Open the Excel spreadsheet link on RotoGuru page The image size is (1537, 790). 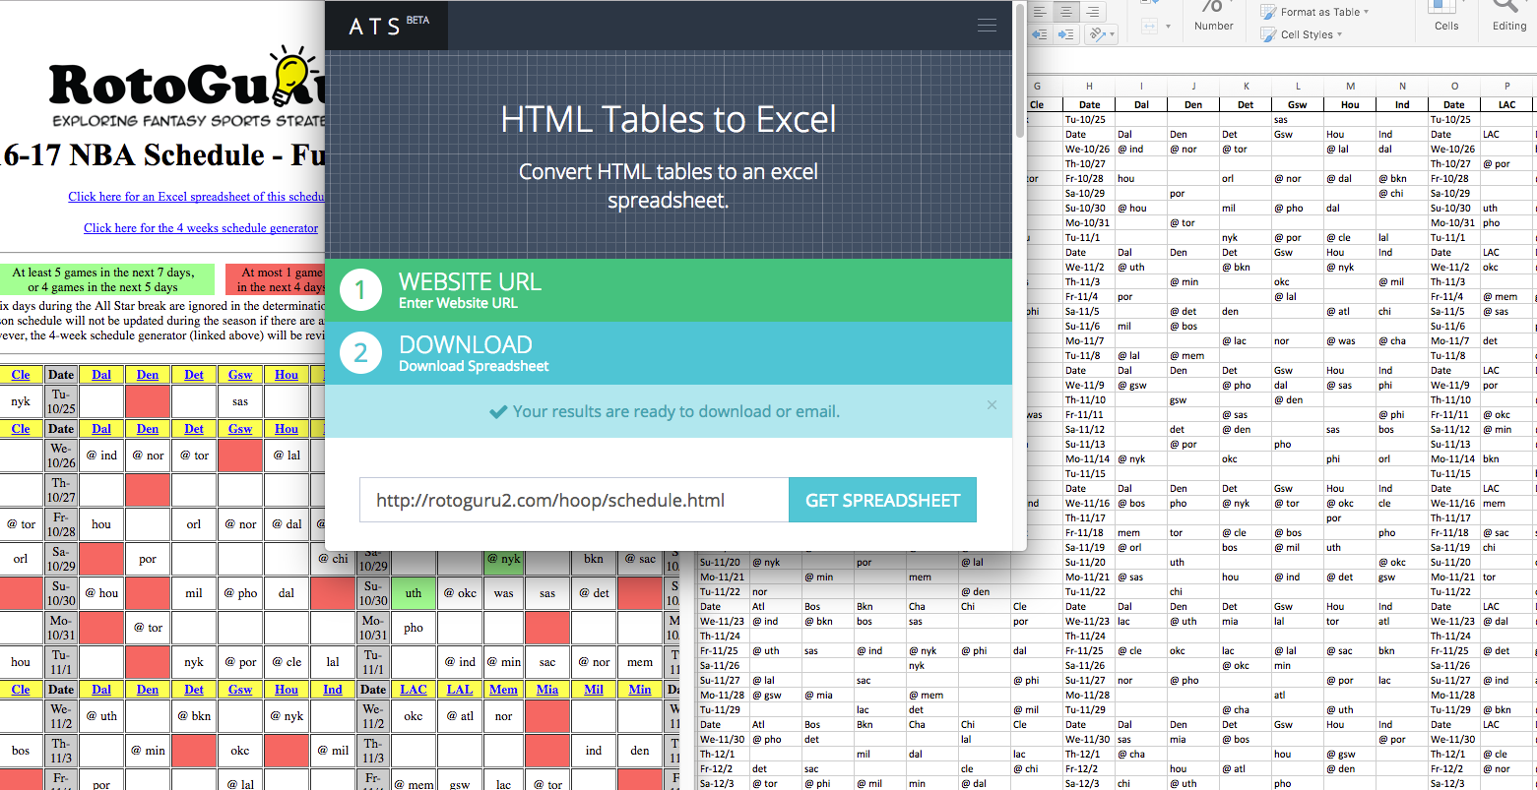(197, 196)
